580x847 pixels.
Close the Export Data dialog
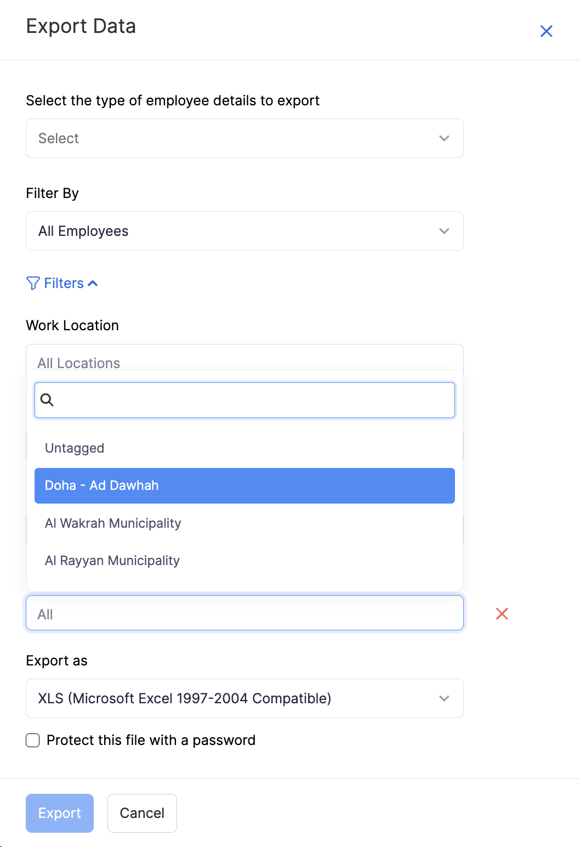pos(547,31)
